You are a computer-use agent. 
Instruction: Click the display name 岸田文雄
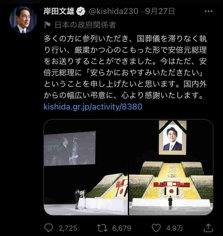[x=59, y=11]
